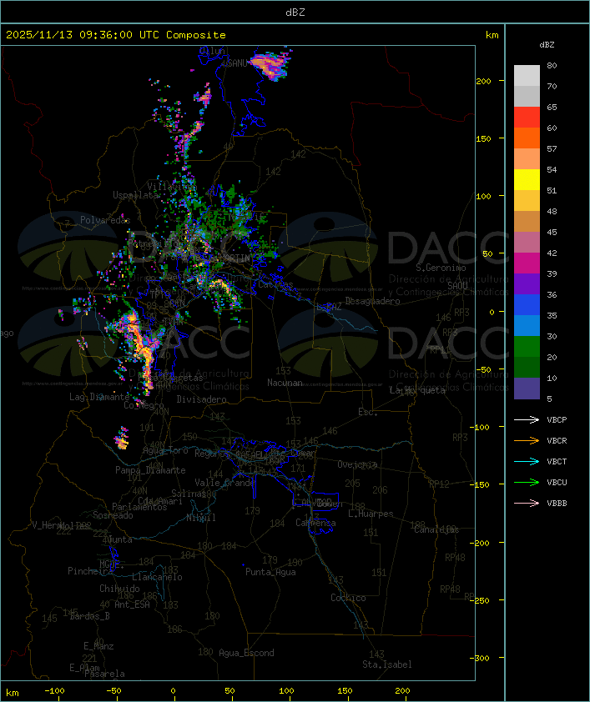Screen dimensions: 590x702
Task: Click the Co_Negro map label
Action: tap(144, 405)
